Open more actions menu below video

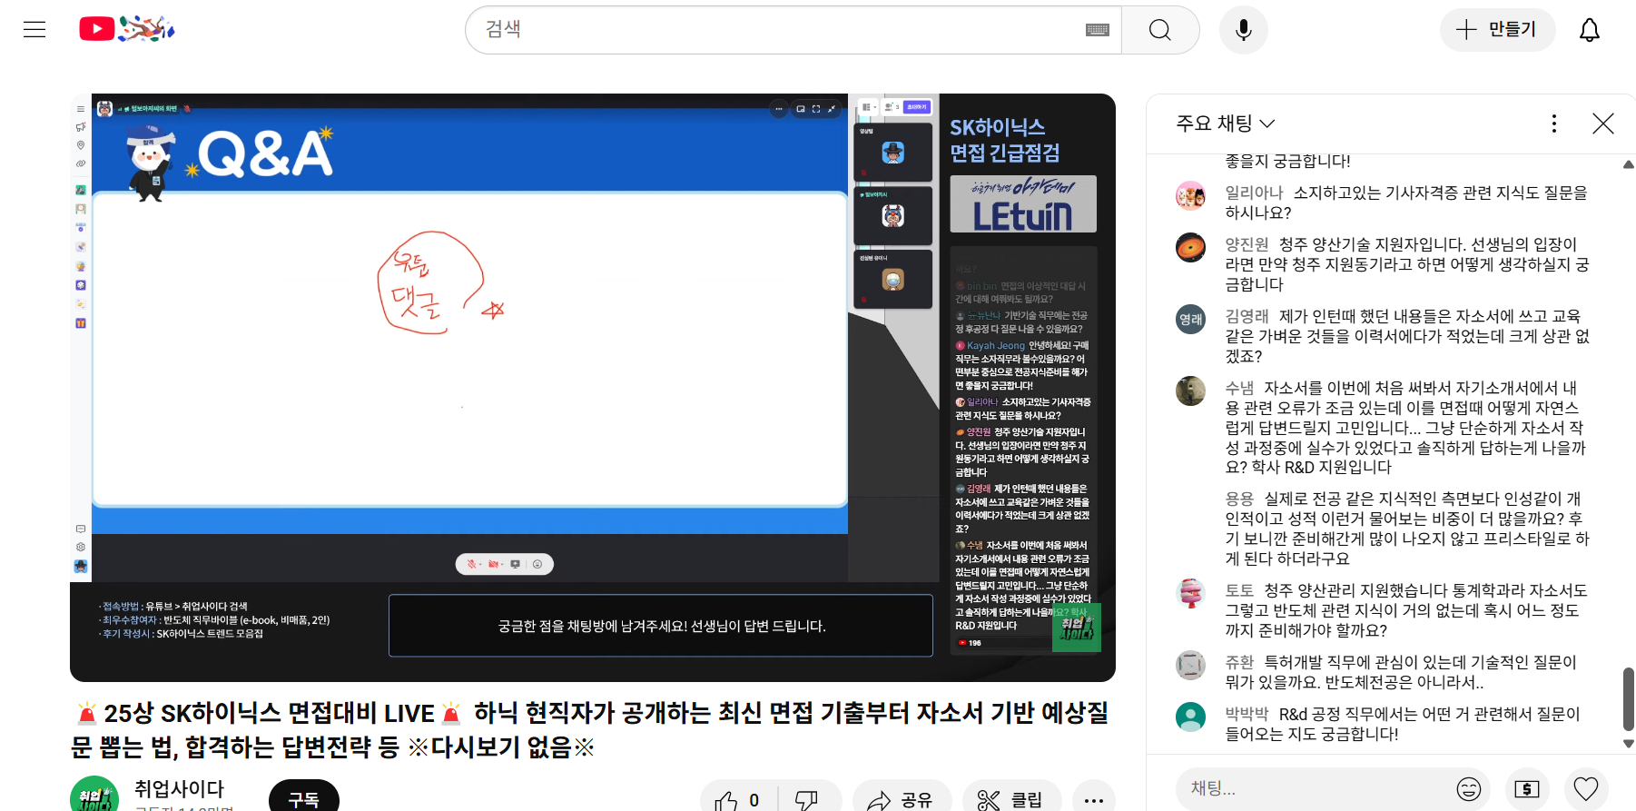[1093, 798]
